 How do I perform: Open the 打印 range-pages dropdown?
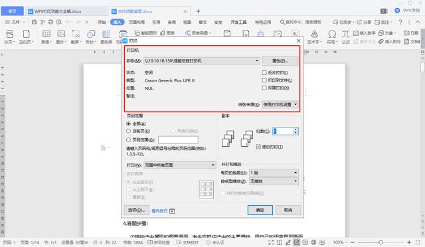tap(180, 165)
